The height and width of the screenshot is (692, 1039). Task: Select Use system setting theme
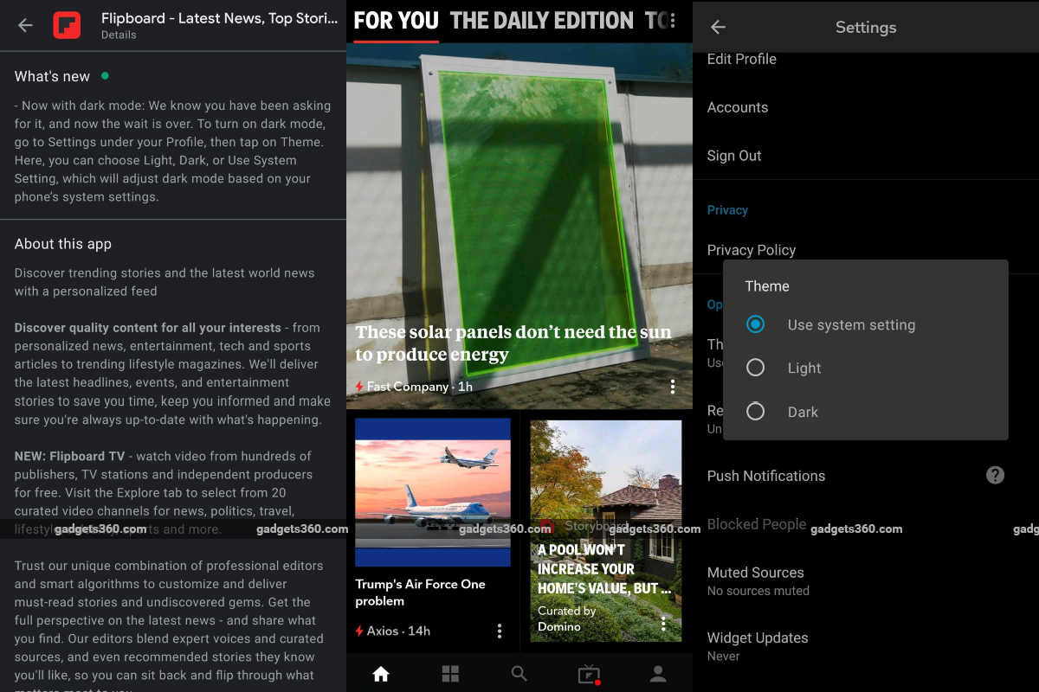pyautogui.click(x=755, y=324)
